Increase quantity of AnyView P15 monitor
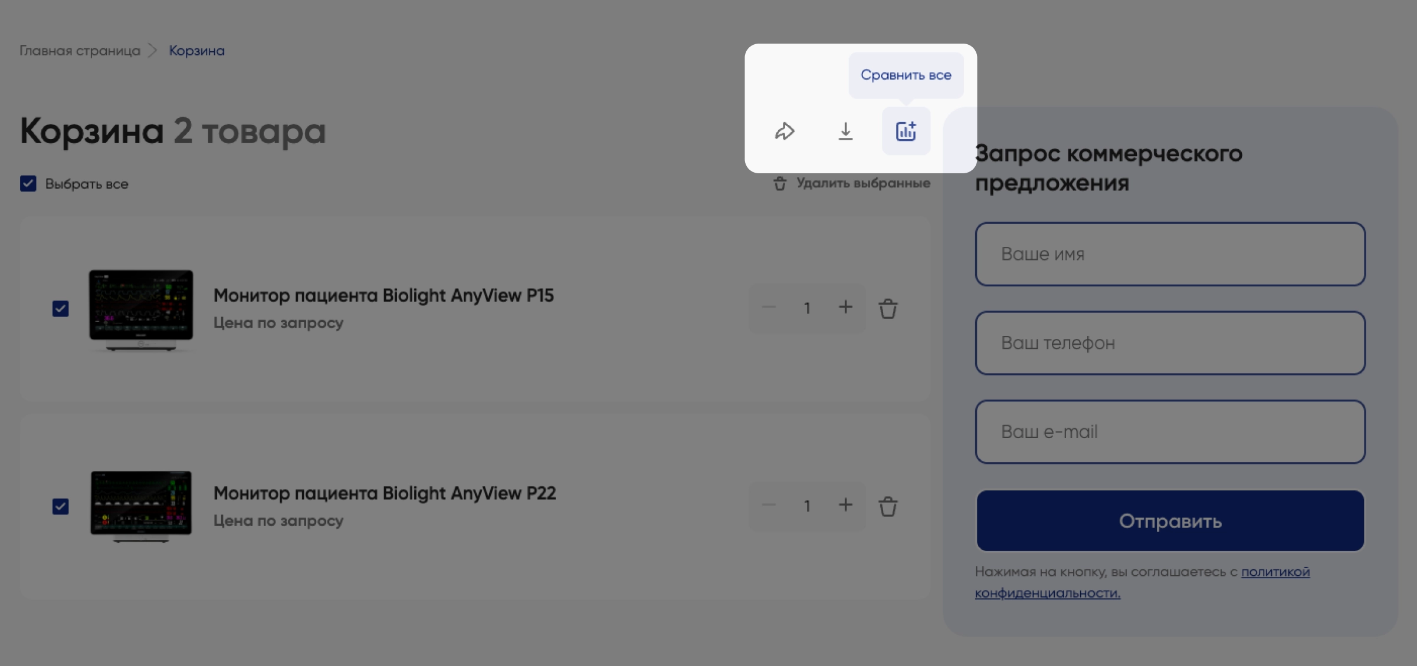The height and width of the screenshot is (666, 1417). 845,307
